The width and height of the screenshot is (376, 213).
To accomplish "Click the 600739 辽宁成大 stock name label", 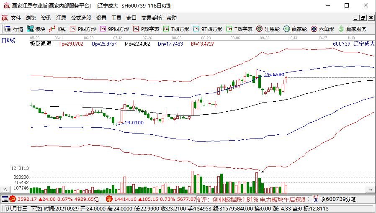I will tap(354, 44).
